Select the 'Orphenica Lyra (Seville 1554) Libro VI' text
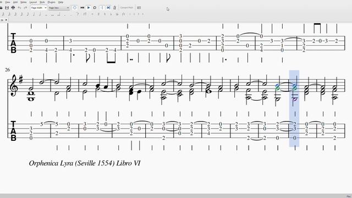This screenshot has width=352, height=198. point(85,163)
